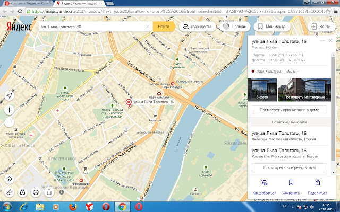Expand the Парк Культуры metro dropdown
The height and width of the screenshot is (212, 340).
tap(298, 72)
